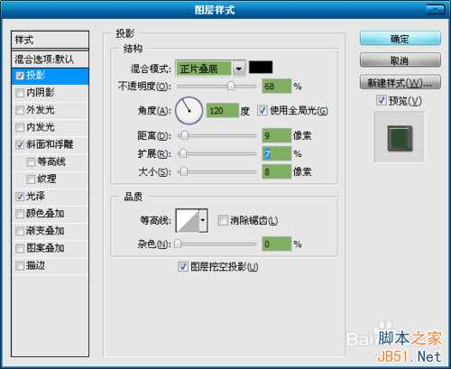Click the 杂色 noise slider handle

click(178, 244)
